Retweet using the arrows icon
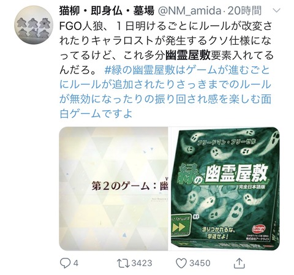The image size is (294, 275). (x=123, y=263)
